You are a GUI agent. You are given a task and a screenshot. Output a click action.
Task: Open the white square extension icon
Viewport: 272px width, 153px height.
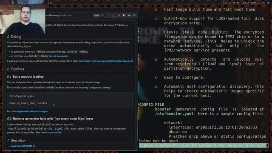(x=124, y=15)
